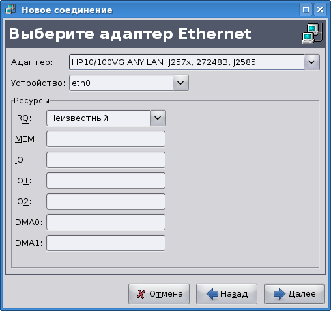
Task: Open the Адаптер dropdown arrow
Action: coord(311,62)
